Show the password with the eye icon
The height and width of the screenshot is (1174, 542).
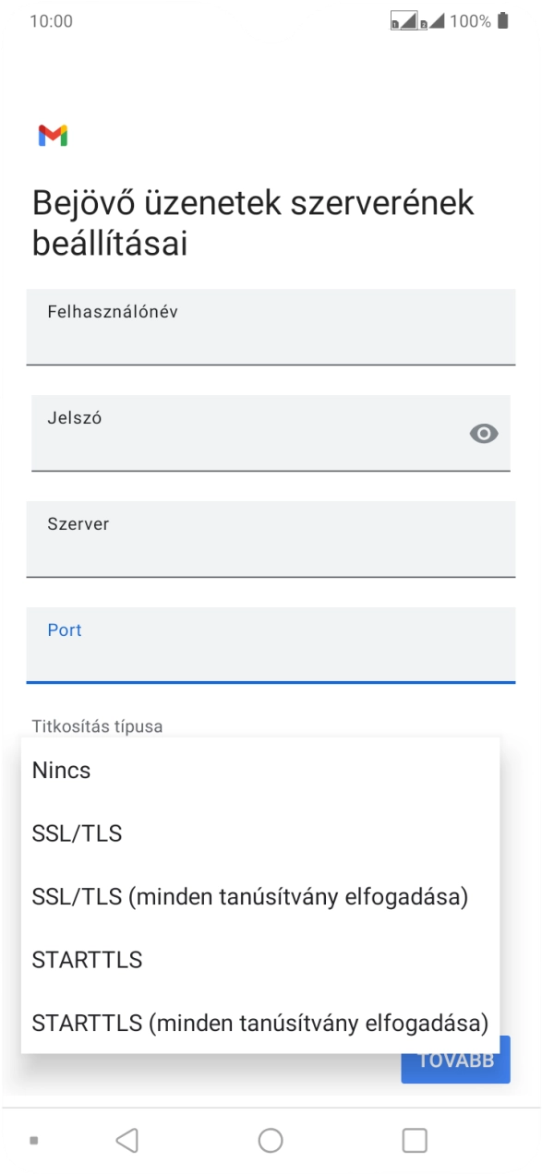coord(483,432)
